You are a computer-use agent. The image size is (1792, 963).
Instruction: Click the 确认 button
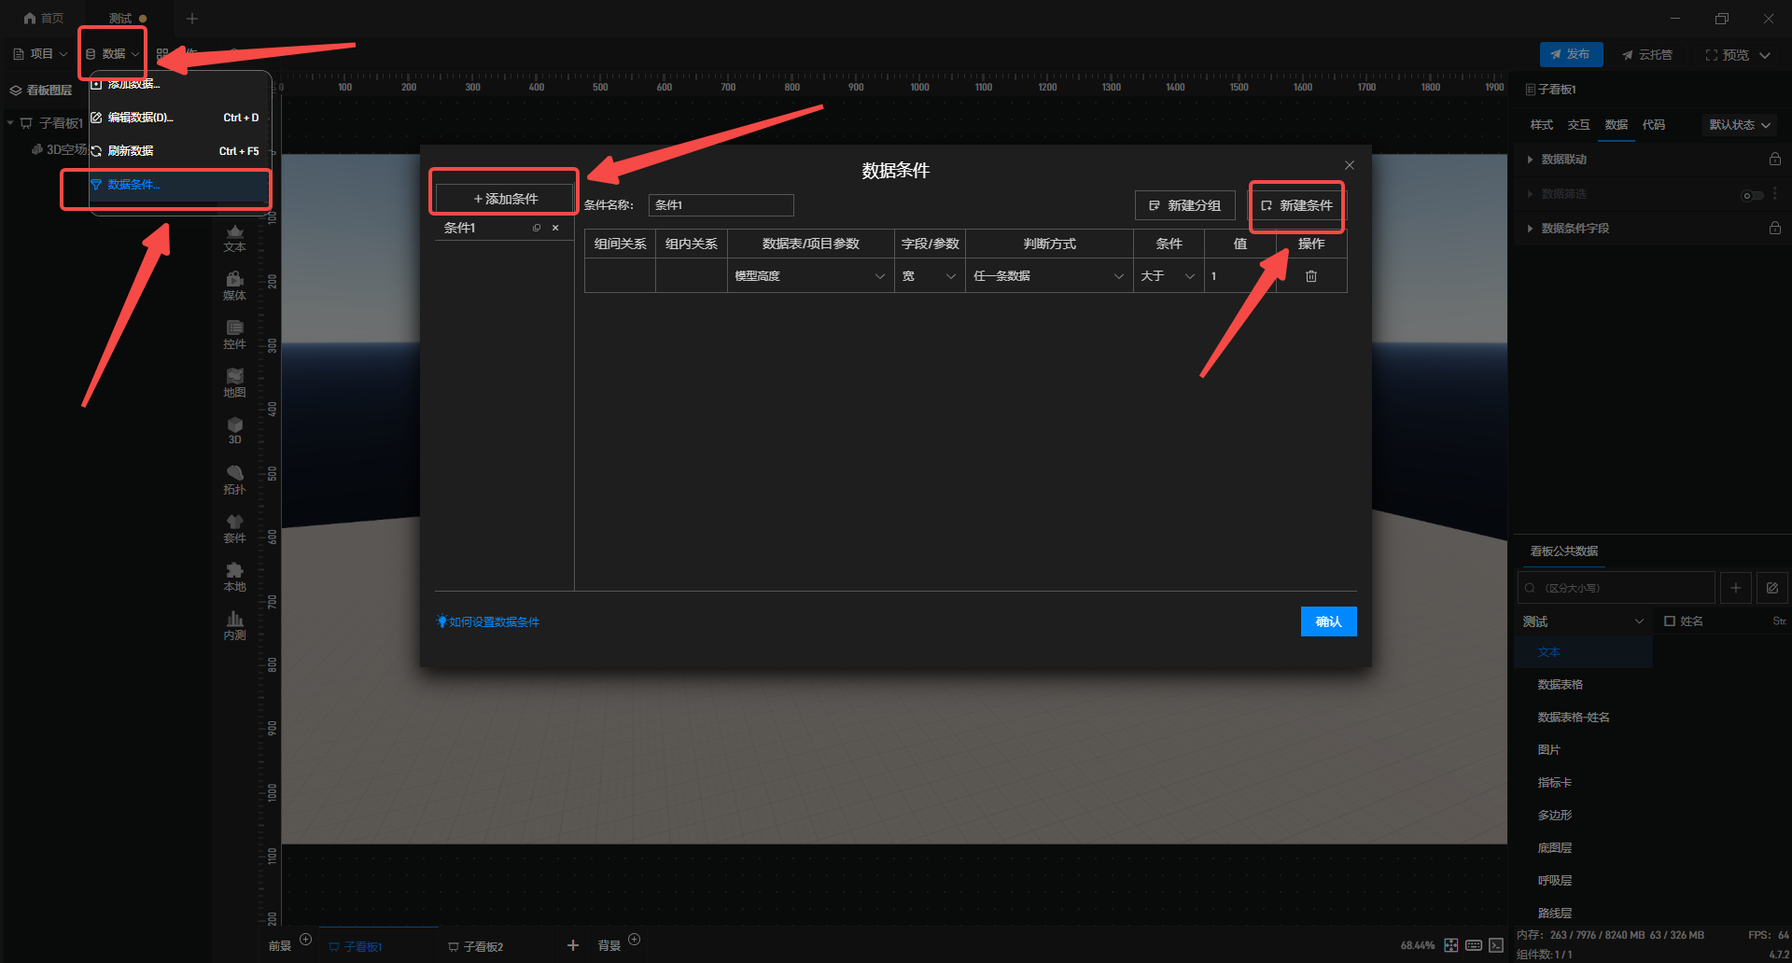point(1327,621)
